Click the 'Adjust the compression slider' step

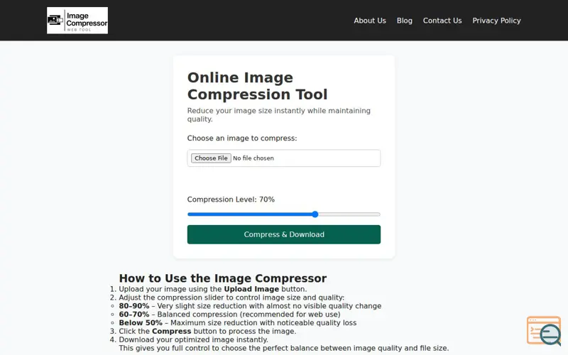[x=231, y=297]
